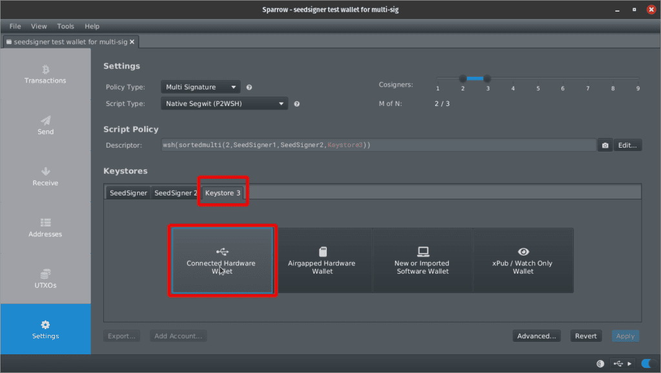Open Advanced... settings

pyautogui.click(x=536, y=336)
